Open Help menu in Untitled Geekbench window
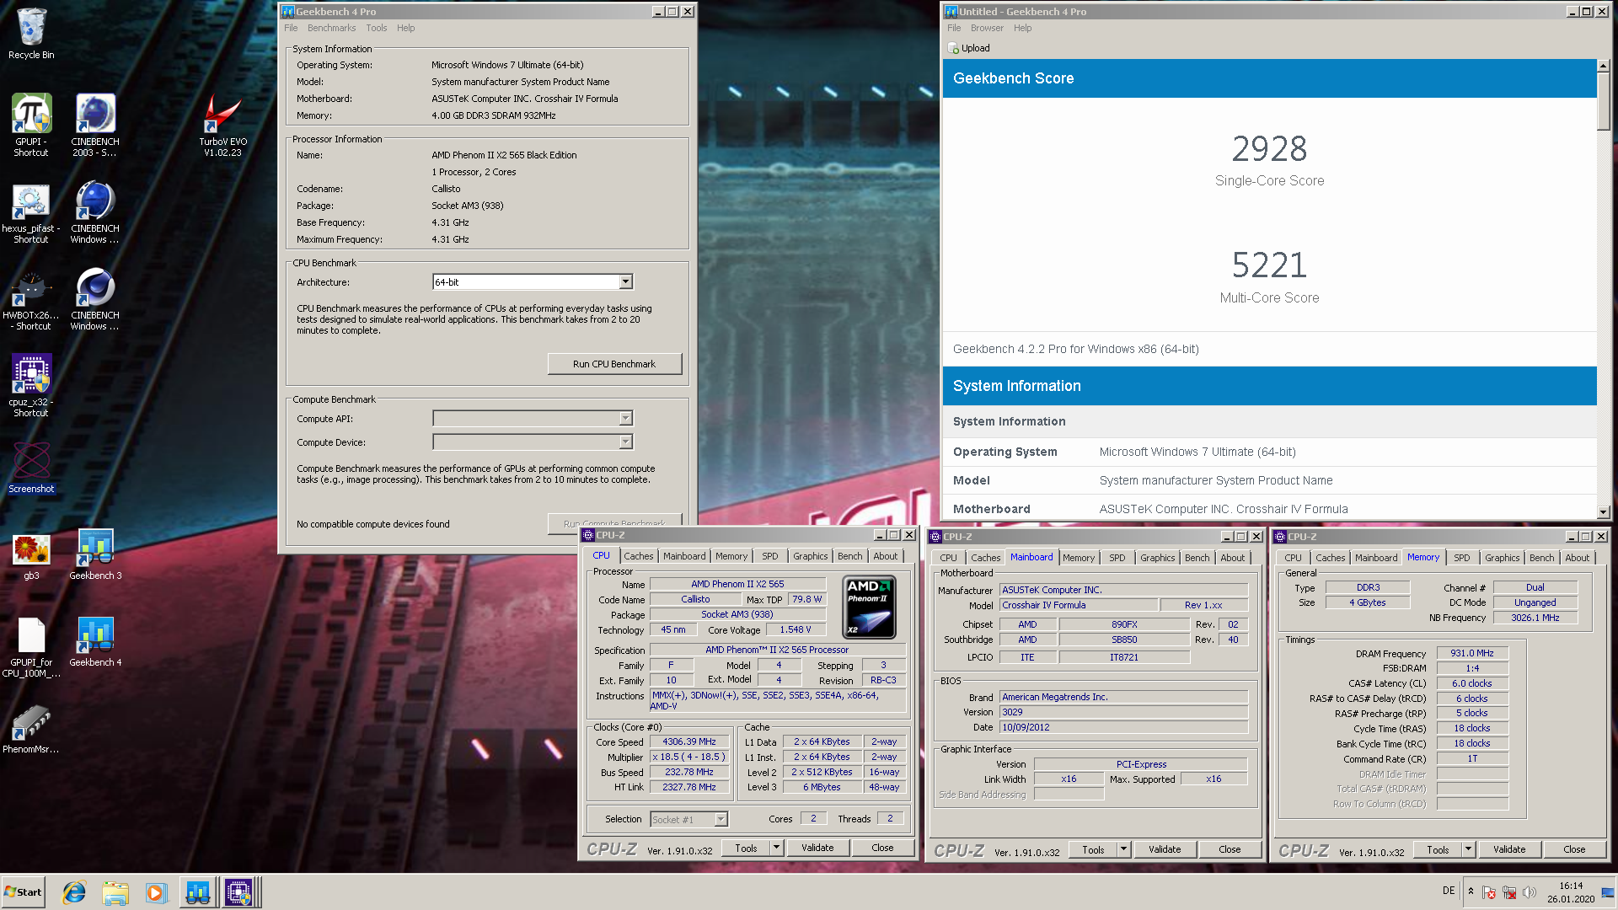Screen dimensions: 1618x910 point(1022,28)
